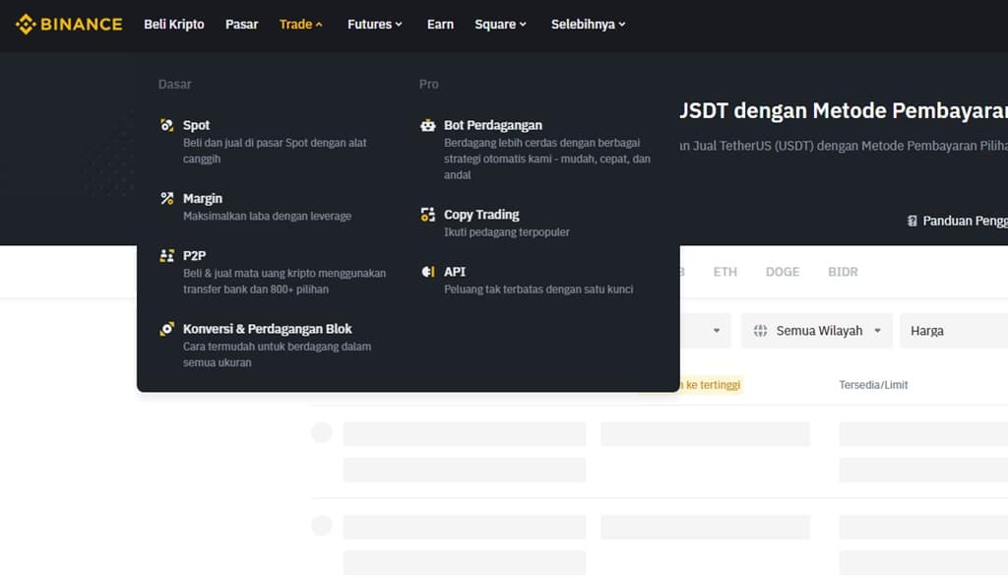1008x579 pixels.
Task: Open P2P via its people icon
Action: [x=165, y=255]
